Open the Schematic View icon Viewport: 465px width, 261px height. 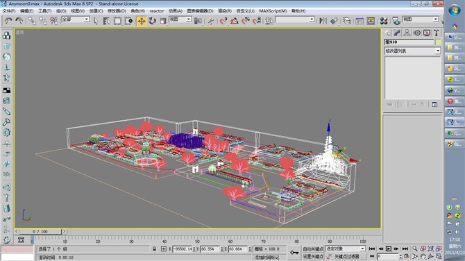371,21
